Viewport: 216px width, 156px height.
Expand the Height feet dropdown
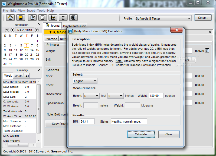point(91,96)
